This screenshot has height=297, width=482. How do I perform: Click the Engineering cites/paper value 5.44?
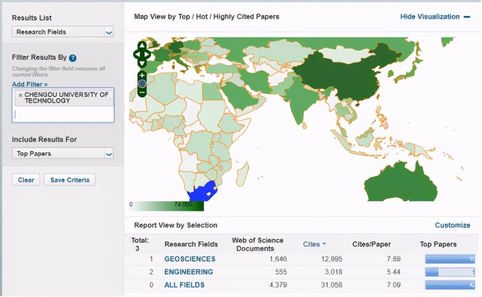coord(393,272)
